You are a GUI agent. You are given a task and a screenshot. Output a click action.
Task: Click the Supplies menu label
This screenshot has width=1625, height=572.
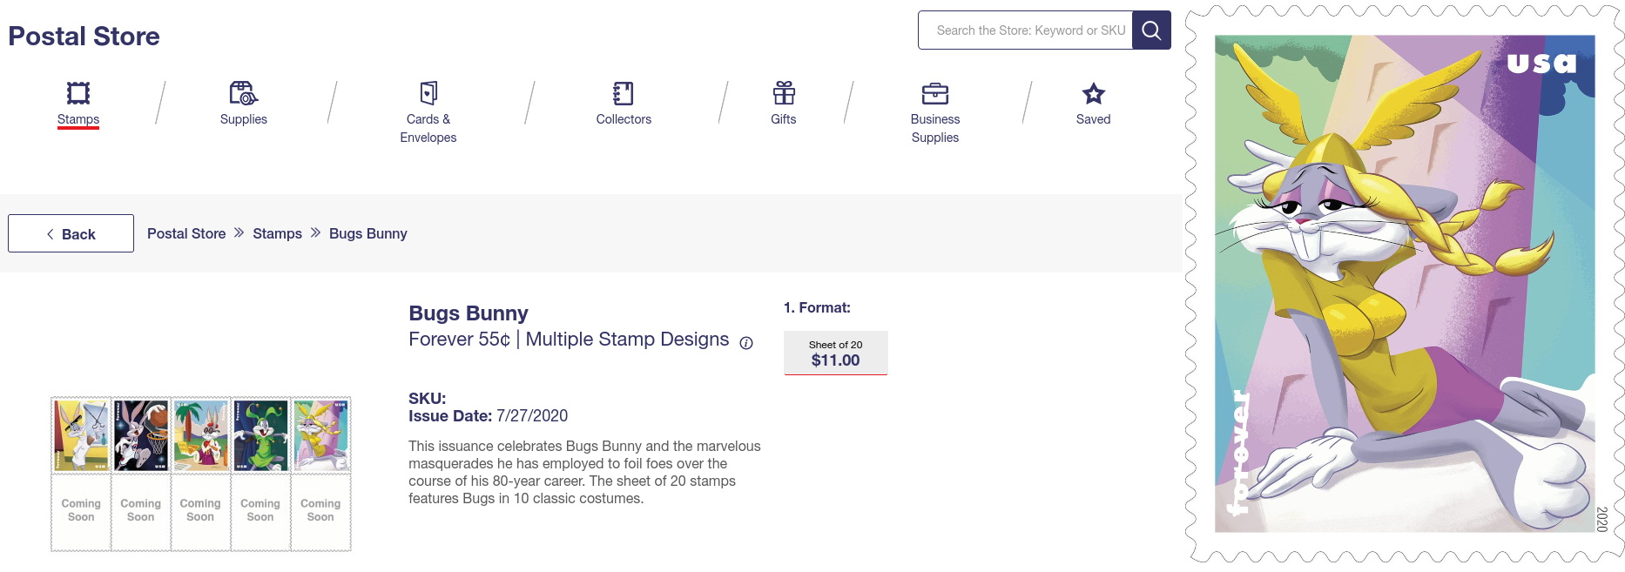click(243, 119)
